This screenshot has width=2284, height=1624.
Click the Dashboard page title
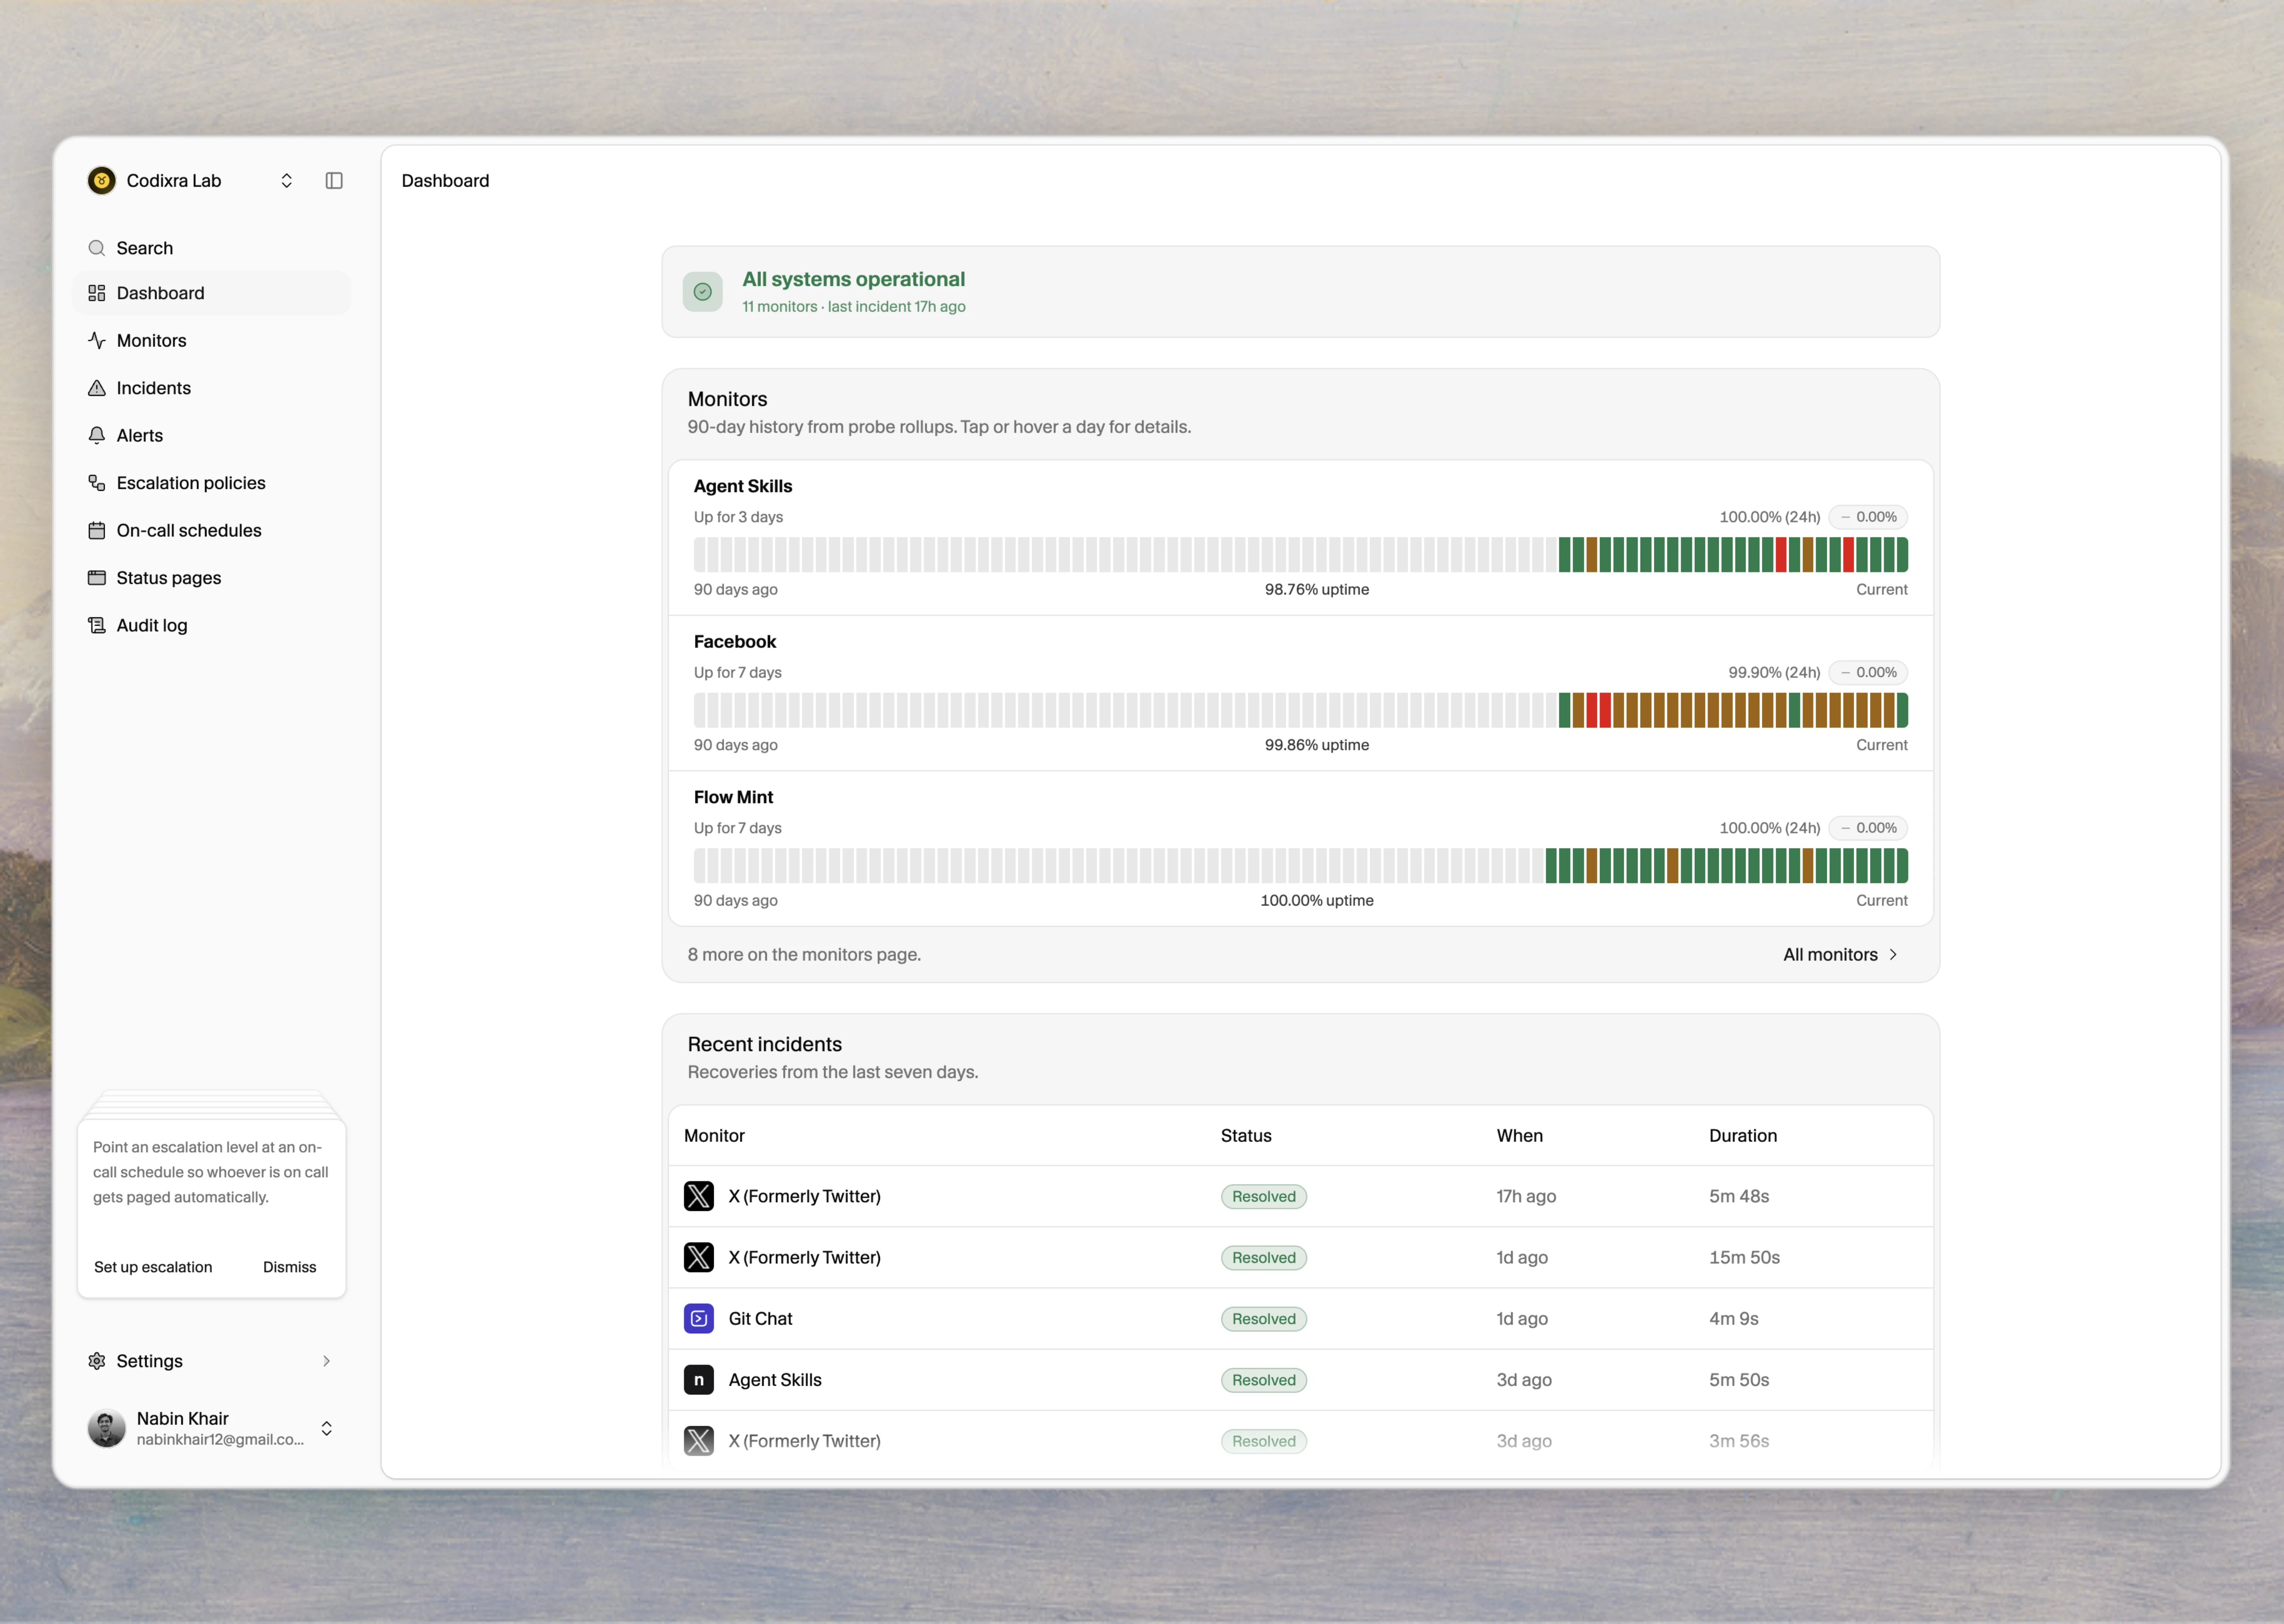click(x=445, y=181)
